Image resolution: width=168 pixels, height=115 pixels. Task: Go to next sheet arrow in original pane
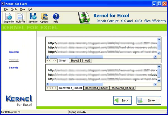pos(53,61)
